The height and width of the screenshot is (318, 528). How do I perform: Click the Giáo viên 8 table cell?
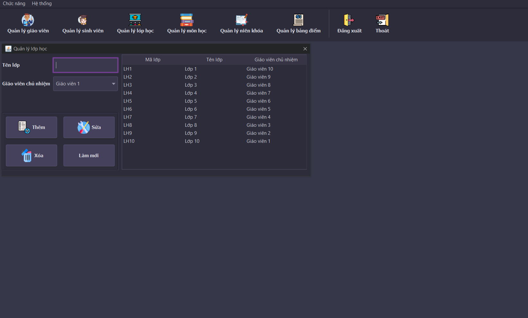click(x=276, y=85)
